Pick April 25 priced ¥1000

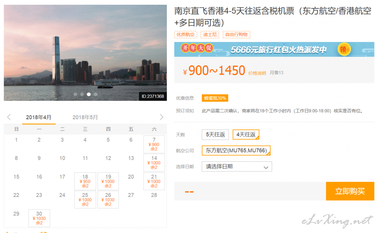(x=85, y=200)
